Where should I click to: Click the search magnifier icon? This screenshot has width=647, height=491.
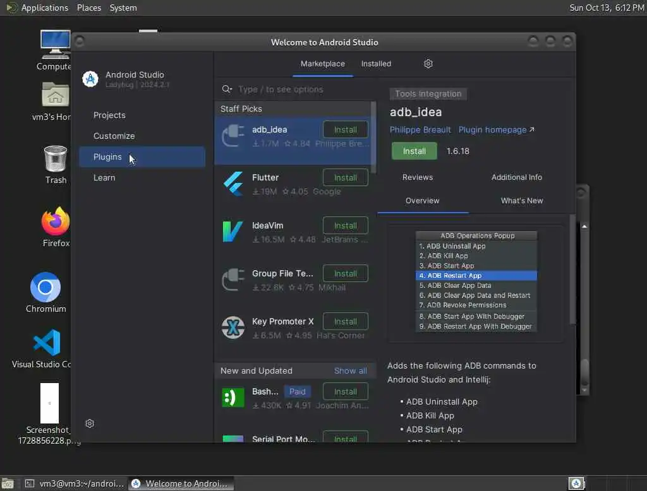tap(227, 89)
